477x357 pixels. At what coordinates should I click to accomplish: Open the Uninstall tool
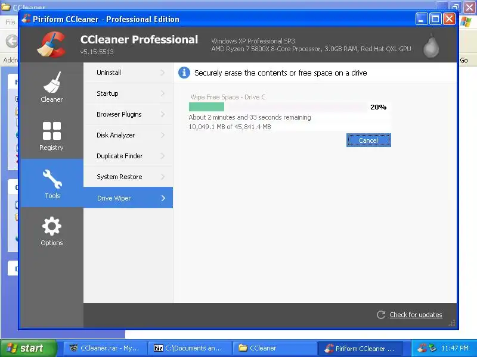coord(128,73)
